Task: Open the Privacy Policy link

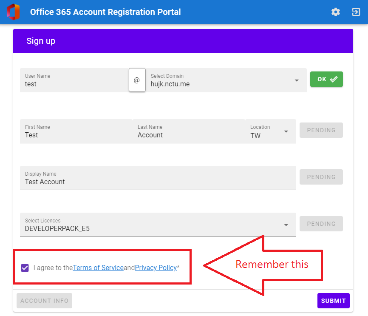Action: point(156,268)
